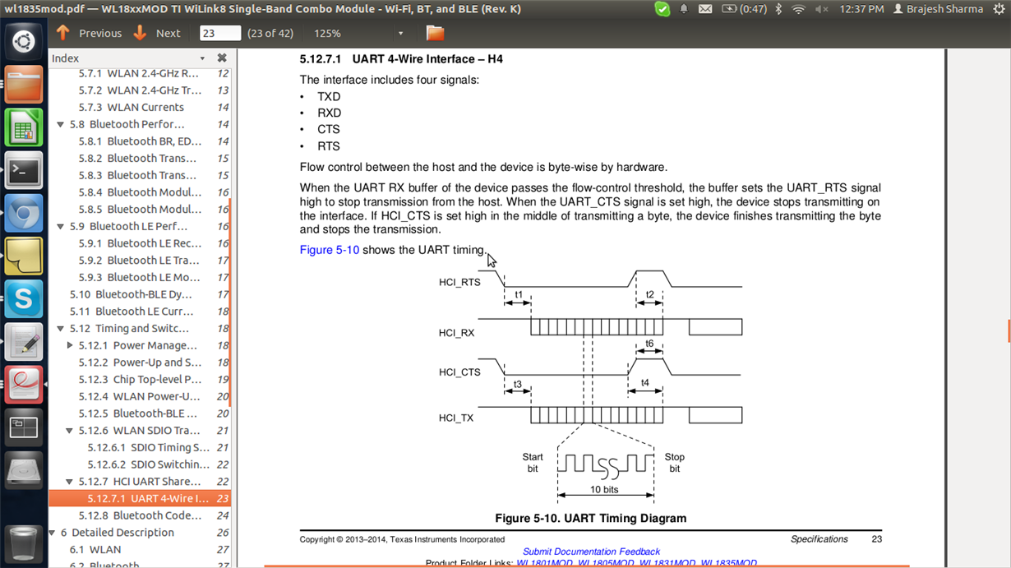Viewport: 1011px width, 568px height.
Task: Open Skype from the launcher
Action: [x=24, y=299]
